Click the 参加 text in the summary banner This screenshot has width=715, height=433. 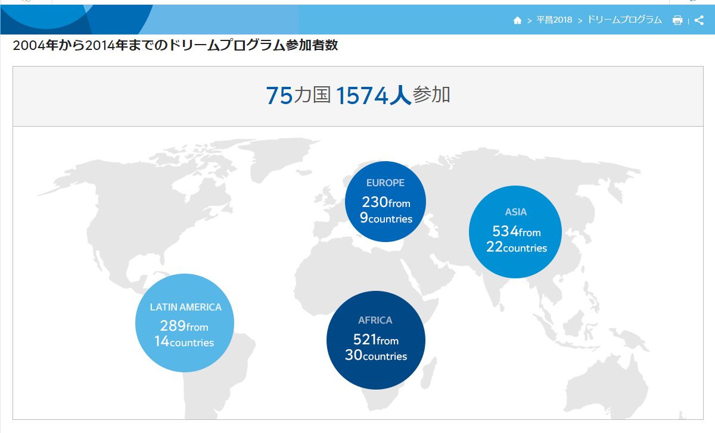click(x=431, y=96)
